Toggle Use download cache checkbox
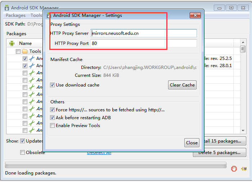Viewport: 252px width, 182px height. (52, 85)
